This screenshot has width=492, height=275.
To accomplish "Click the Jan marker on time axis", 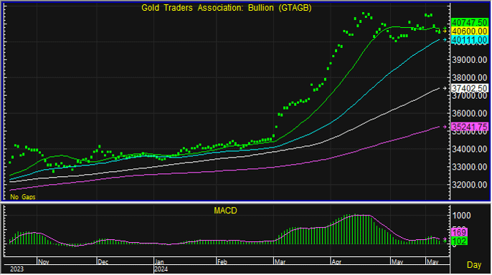I will pos(159,262).
